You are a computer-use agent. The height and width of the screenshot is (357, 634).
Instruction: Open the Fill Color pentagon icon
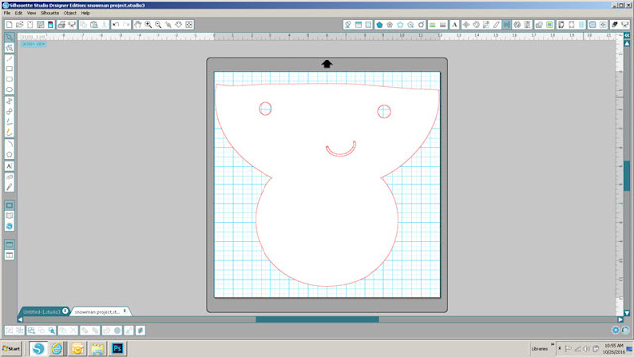[379, 25]
